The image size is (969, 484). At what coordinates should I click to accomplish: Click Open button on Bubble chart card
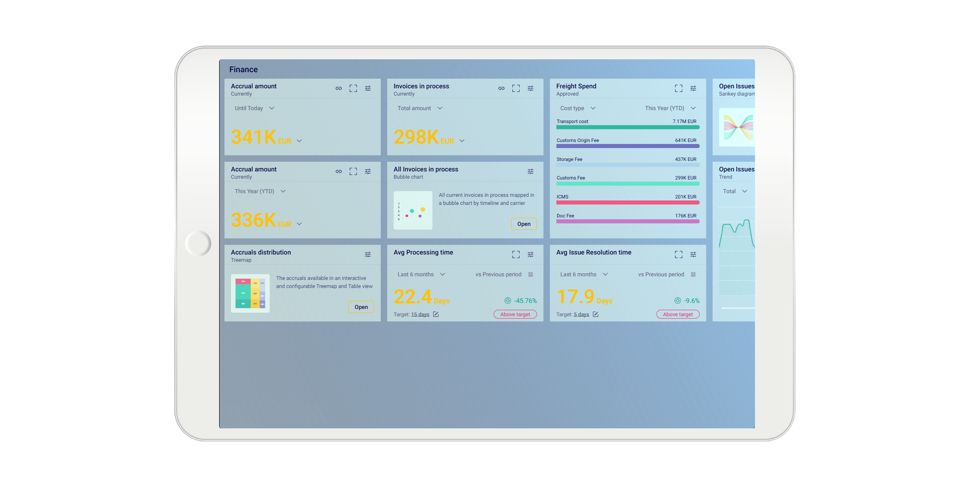tap(524, 224)
